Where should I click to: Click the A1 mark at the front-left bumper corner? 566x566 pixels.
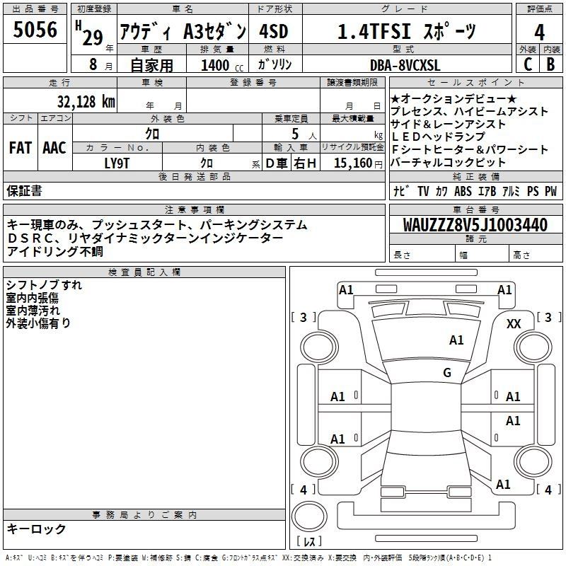point(346,289)
